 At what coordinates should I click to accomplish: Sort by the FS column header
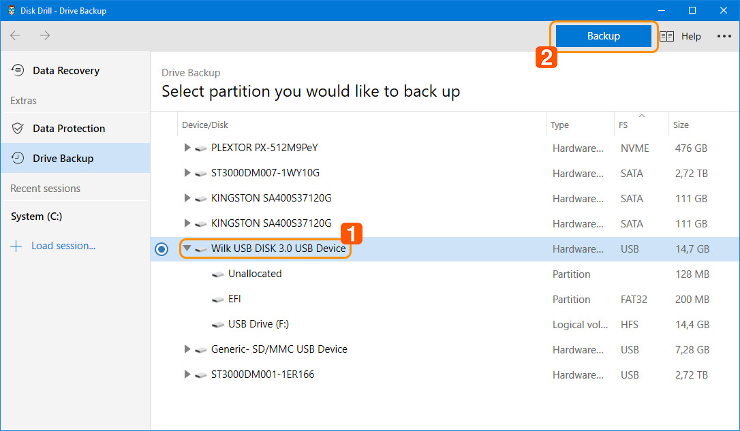coord(641,125)
